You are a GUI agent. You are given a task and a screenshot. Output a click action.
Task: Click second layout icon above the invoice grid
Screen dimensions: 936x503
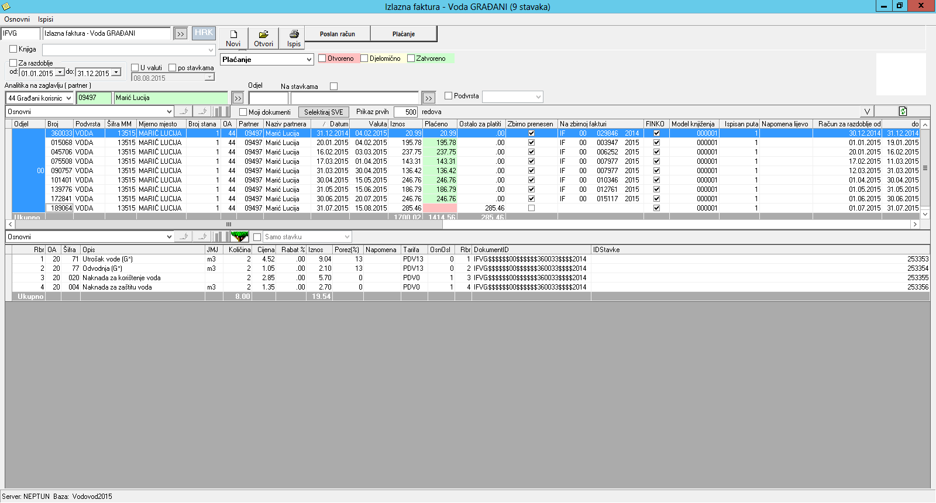[x=202, y=112]
